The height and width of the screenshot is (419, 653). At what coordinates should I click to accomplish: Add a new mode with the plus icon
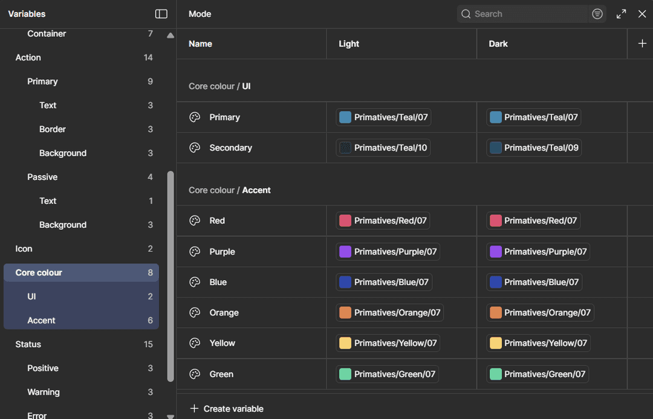(x=642, y=43)
